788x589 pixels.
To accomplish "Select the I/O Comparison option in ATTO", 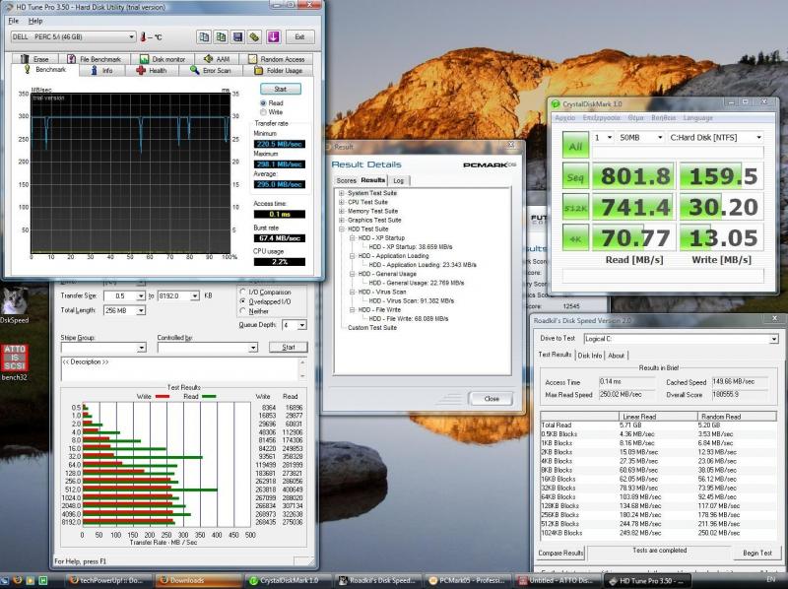I will click(243, 292).
